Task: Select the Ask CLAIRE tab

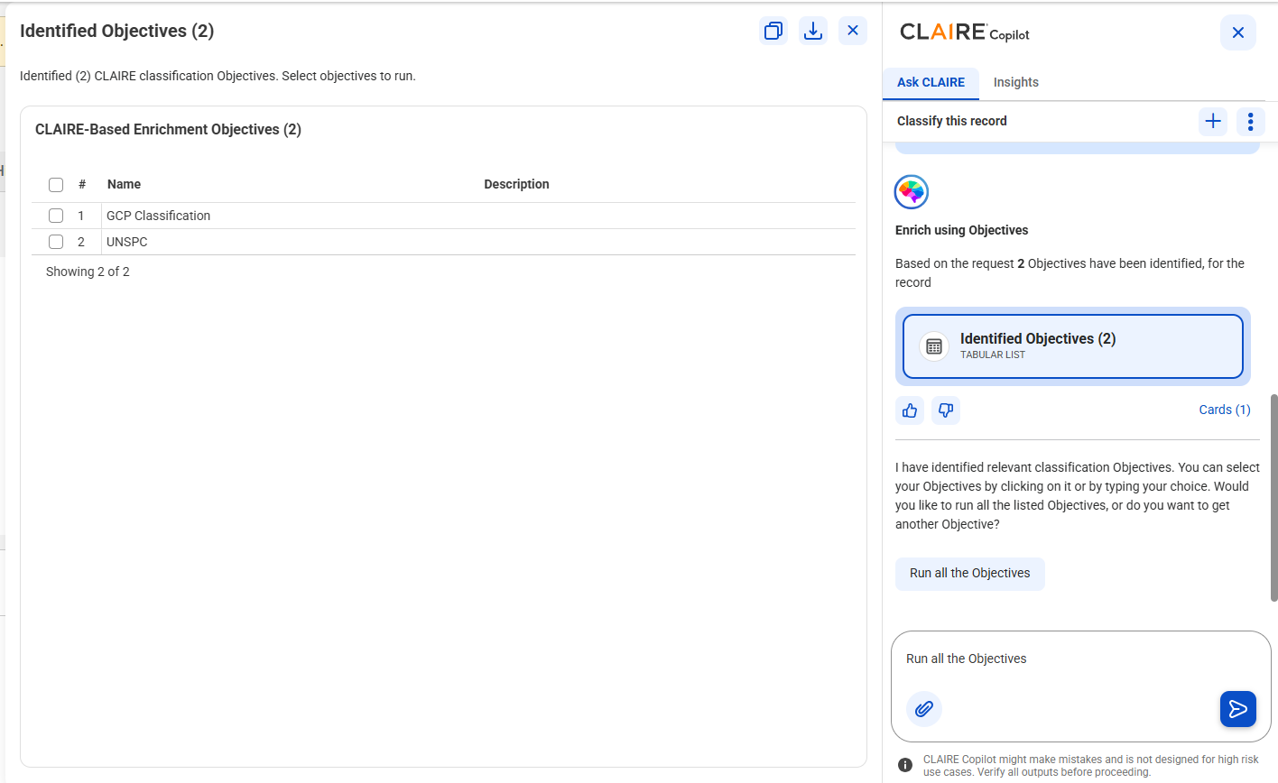Action: [931, 82]
